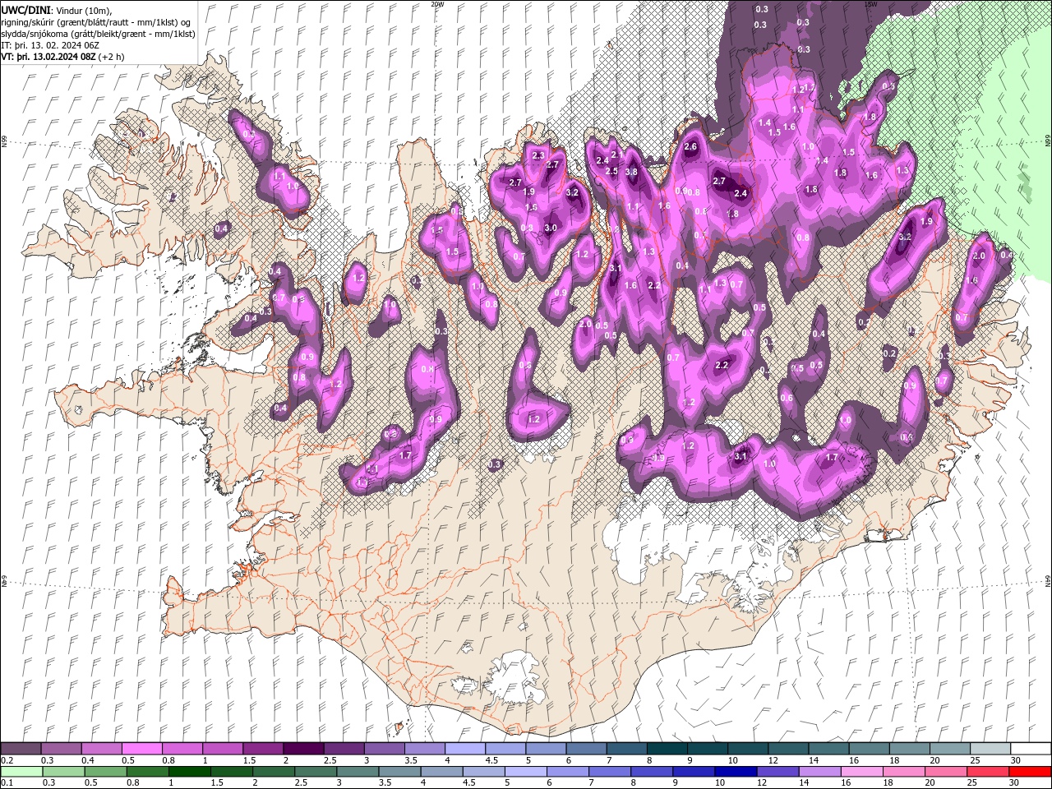1052x789 pixels.
Task: Click the 2.3 precipitation value on the map
Action: tap(538, 155)
